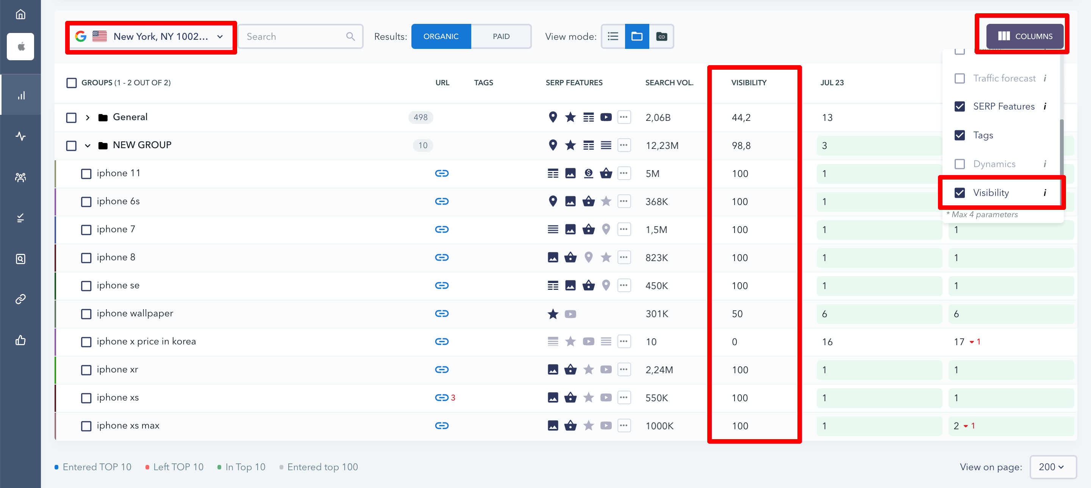Click video SERP icon in General row
Screen dimensions: 1091x488
[x=606, y=117]
